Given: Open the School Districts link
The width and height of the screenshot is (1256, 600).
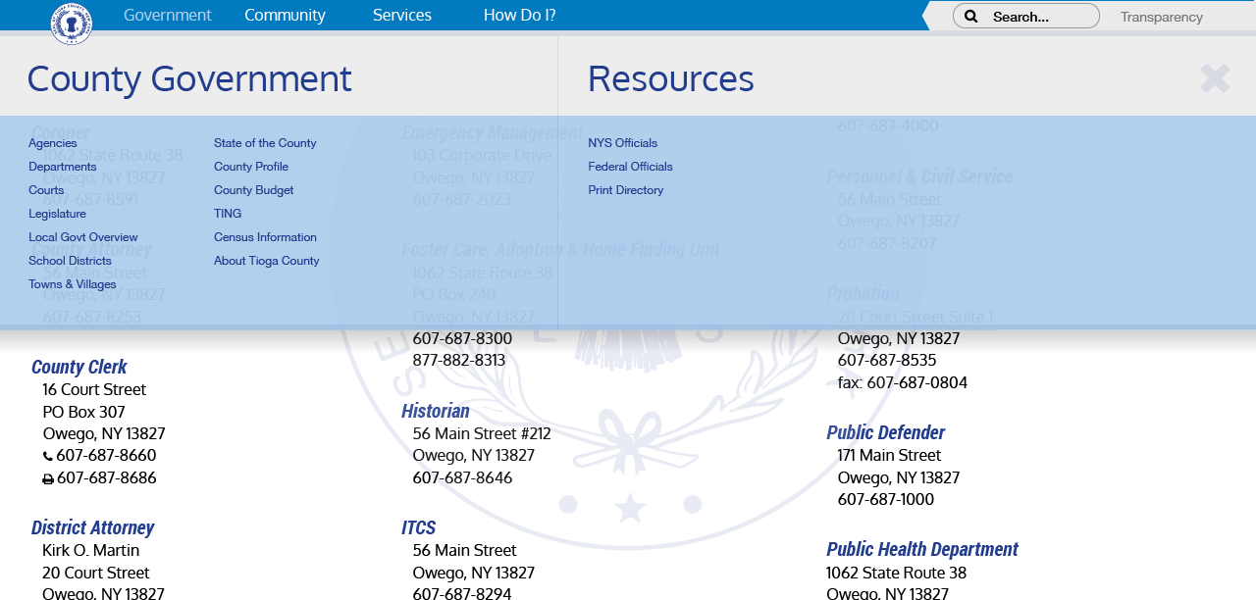Looking at the screenshot, I should click(70, 261).
